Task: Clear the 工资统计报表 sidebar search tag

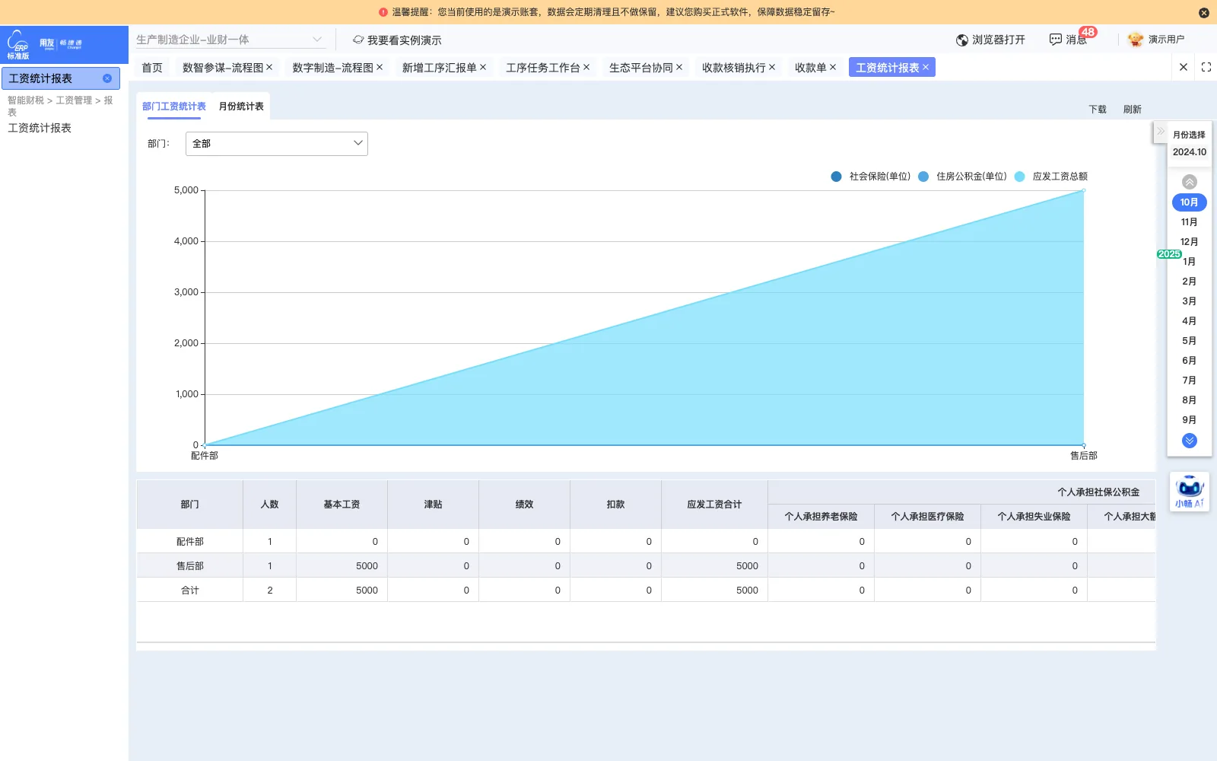Action: [107, 78]
